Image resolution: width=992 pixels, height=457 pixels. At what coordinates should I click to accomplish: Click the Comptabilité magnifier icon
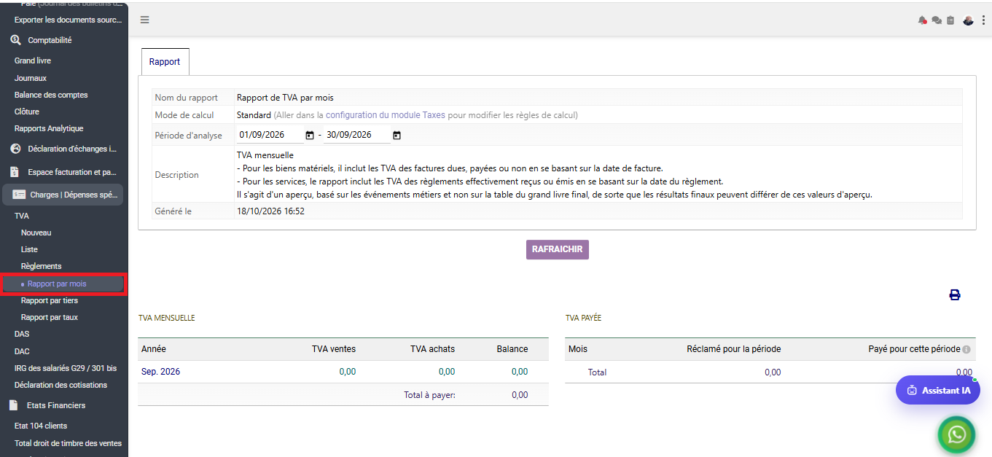click(x=15, y=41)
